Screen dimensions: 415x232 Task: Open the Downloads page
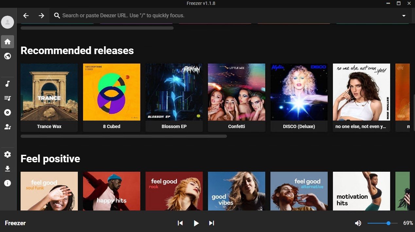[8, 169]
